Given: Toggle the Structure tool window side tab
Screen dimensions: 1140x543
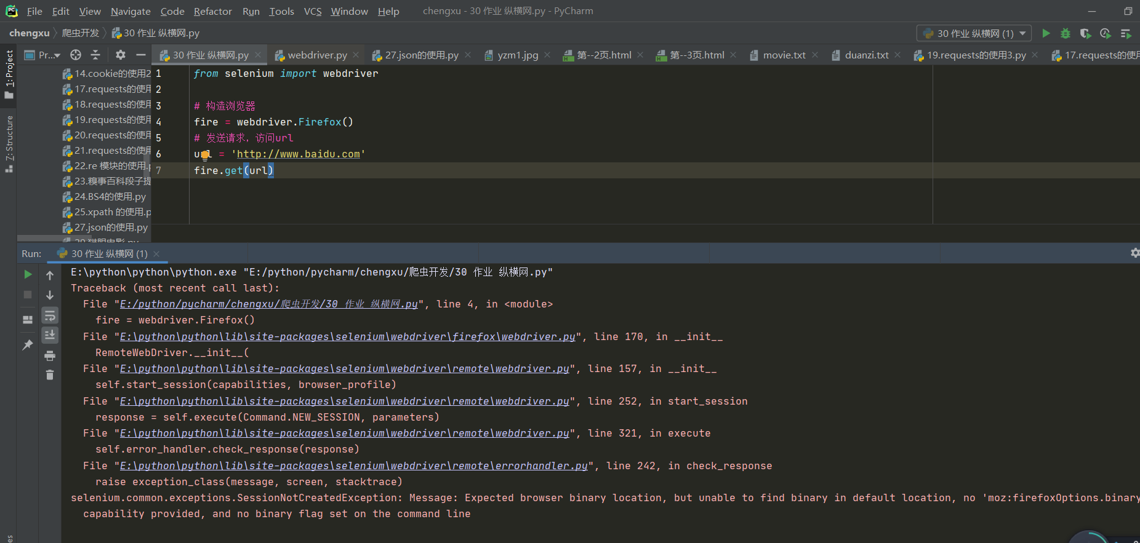Looking at the screenshot, I should tap(9, 143).
